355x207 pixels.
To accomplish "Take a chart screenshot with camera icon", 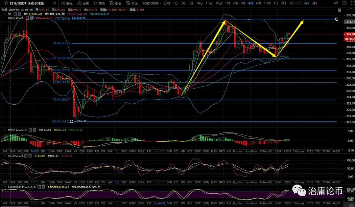I will pyautogui.click(x=344, y=4).
